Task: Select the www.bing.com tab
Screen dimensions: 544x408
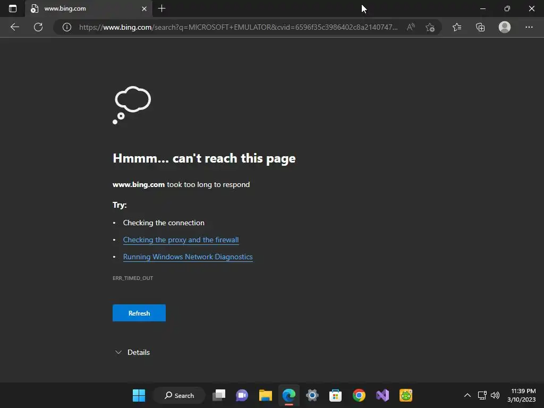Action: [89, 8]
